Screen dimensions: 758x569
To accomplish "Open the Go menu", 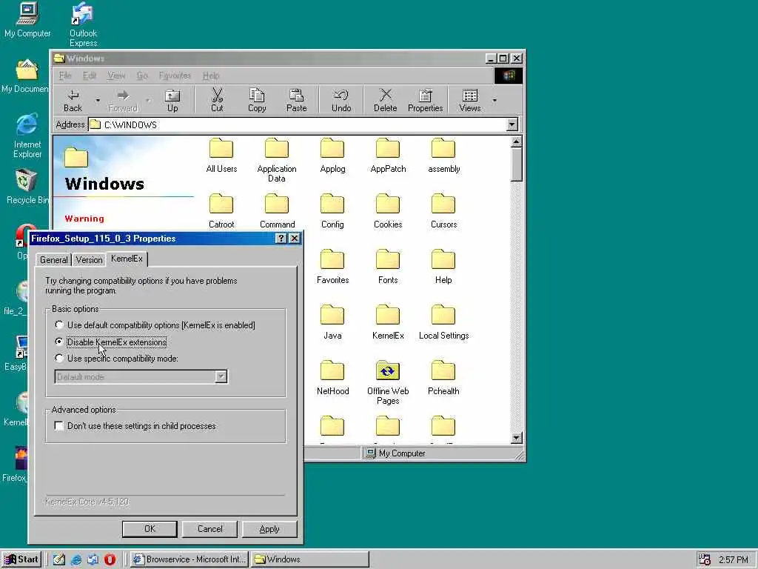I will click(141, 76).
